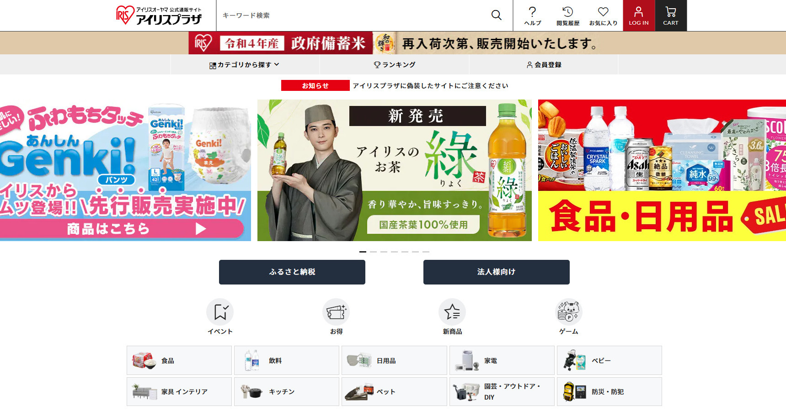Open the fake site warning notice link
Viewport: 786px width, 411px height.
430,85
